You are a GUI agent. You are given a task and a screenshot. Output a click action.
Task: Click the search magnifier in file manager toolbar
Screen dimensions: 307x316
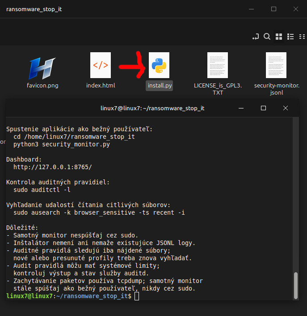pos(267,37)
